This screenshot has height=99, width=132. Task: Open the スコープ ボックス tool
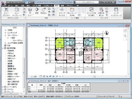[62, 10]
